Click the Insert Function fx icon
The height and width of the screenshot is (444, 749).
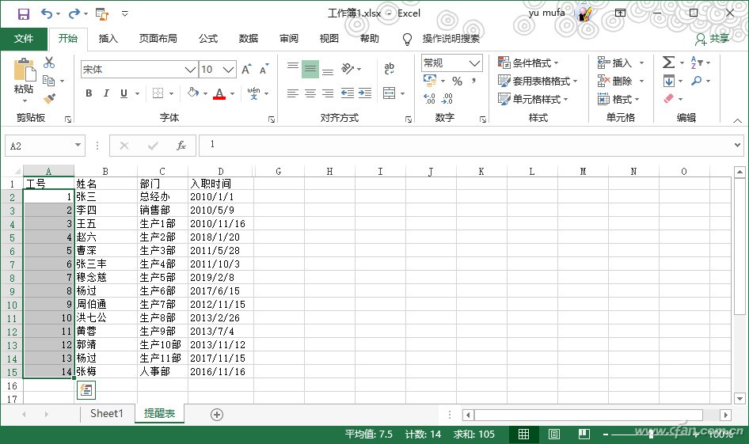[181, 146]
